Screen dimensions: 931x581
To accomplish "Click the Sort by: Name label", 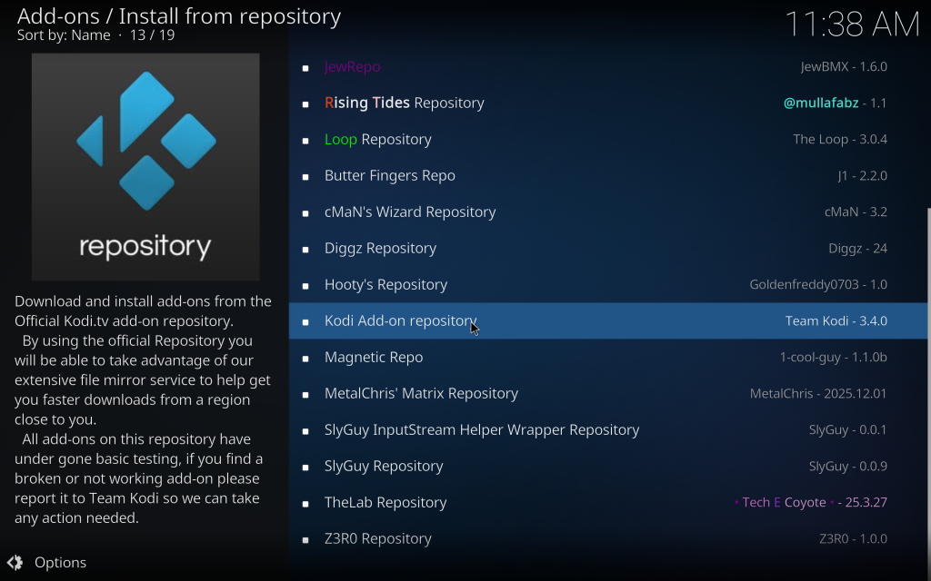I will click(64, 35).
